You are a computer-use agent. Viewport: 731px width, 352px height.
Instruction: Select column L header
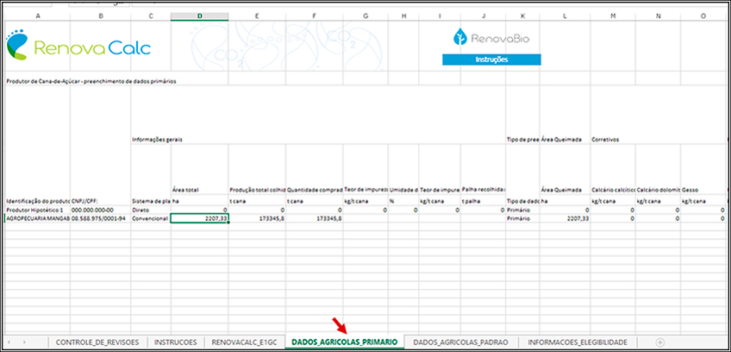click(565, 16)
